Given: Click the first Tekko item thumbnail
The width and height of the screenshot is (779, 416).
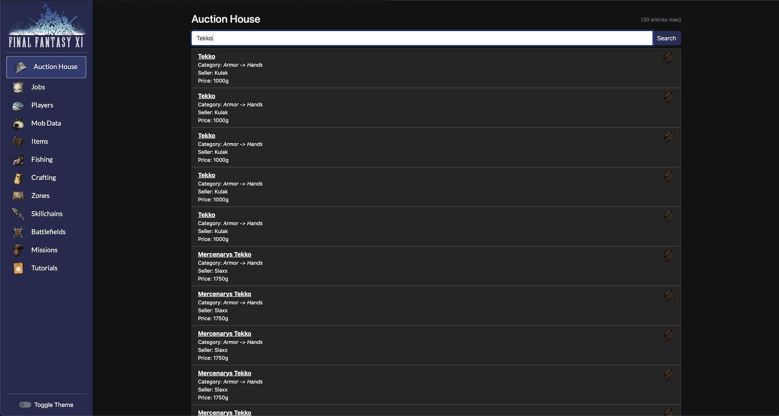Looking at the screenshot, I should coord(668,58).
